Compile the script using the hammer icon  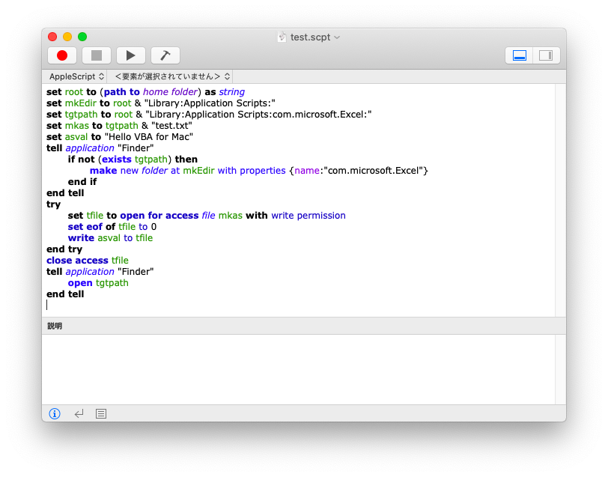click(x=165, y=55)
